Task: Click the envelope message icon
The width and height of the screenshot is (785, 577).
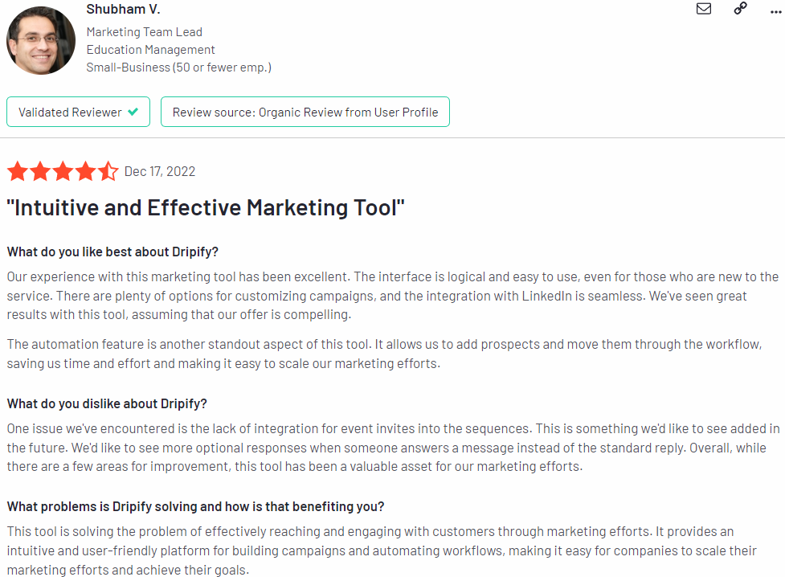Action: click(x=703, y=9)
